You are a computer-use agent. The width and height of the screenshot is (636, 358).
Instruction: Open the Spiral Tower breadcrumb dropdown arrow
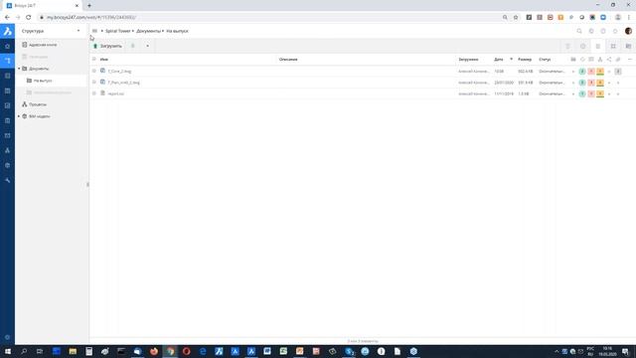coord(132,31)
